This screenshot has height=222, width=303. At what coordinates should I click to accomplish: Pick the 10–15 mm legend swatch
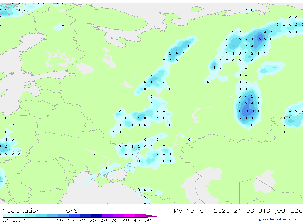pyautogui.click(x=63, y=216)
